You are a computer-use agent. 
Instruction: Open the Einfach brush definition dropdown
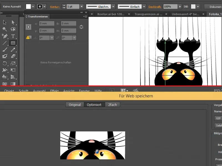(144, 6)
